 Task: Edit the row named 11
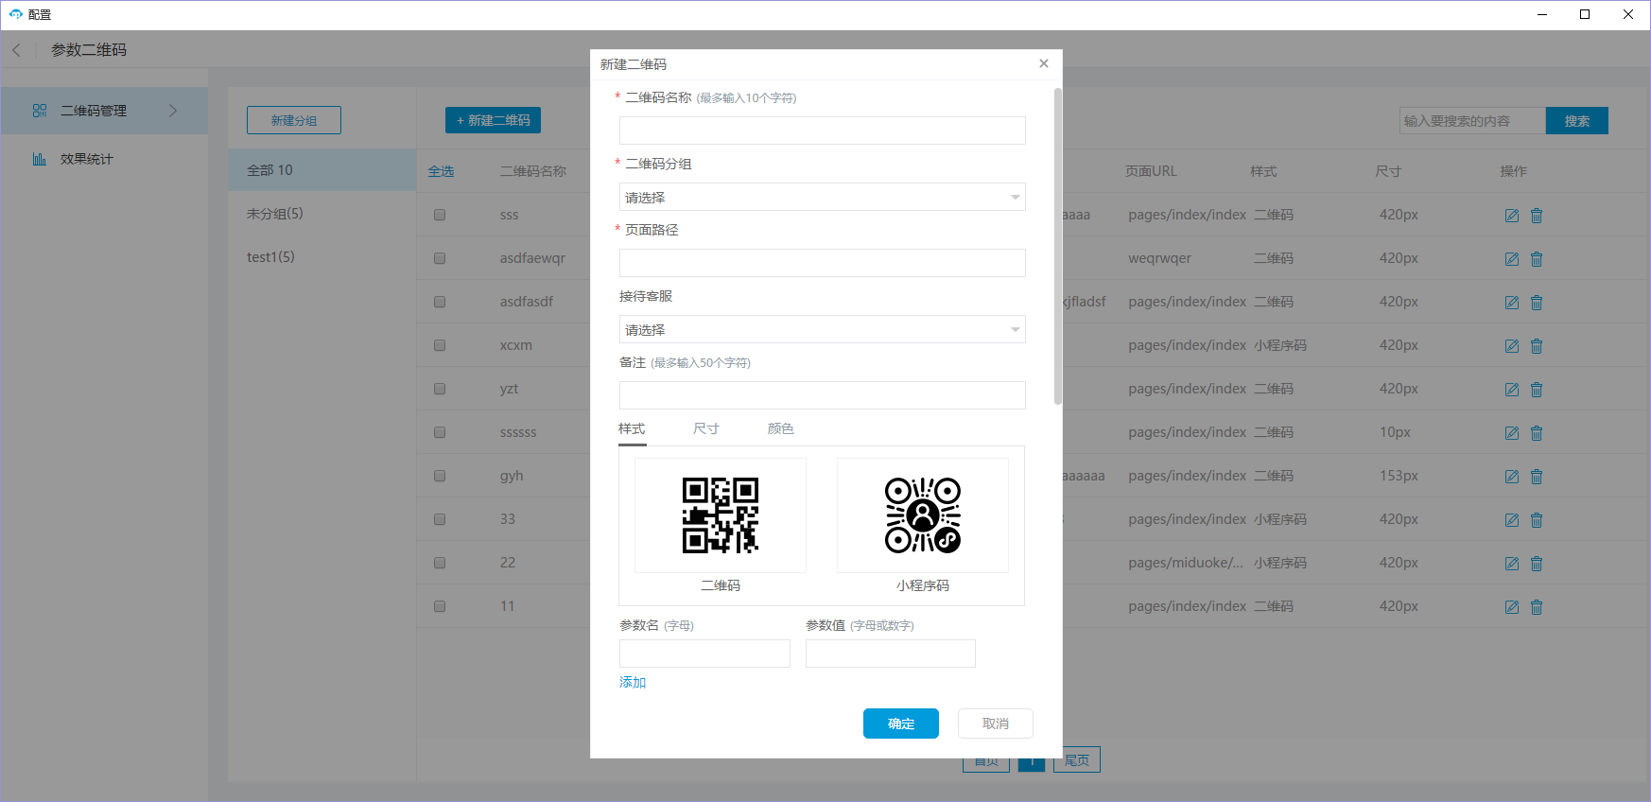(x=1512, y=607)
